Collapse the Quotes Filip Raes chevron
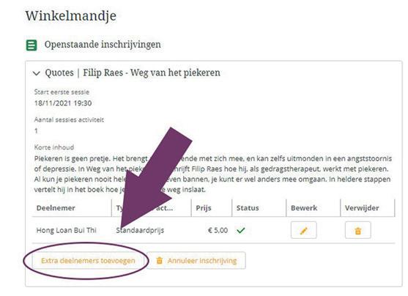 (37, 73)
